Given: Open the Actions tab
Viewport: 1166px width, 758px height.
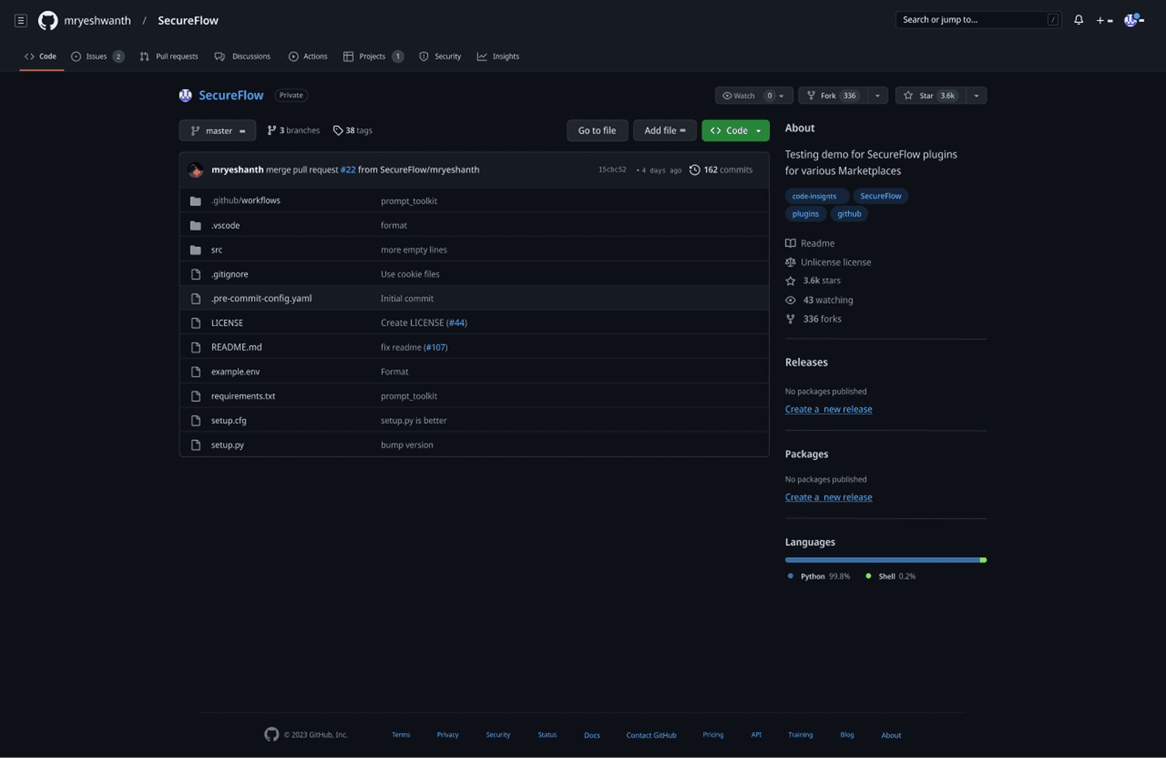Looking at the screenshot, I should 308,56.
